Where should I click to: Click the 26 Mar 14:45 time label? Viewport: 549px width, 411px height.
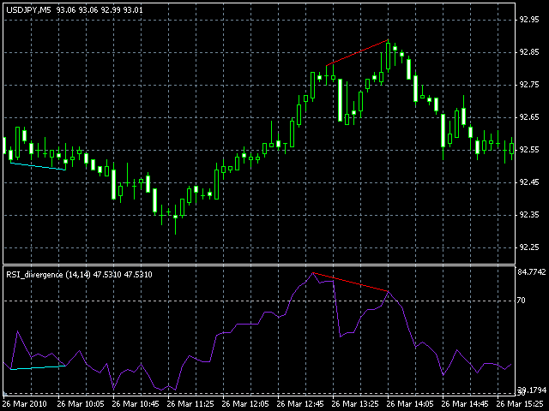465,404
